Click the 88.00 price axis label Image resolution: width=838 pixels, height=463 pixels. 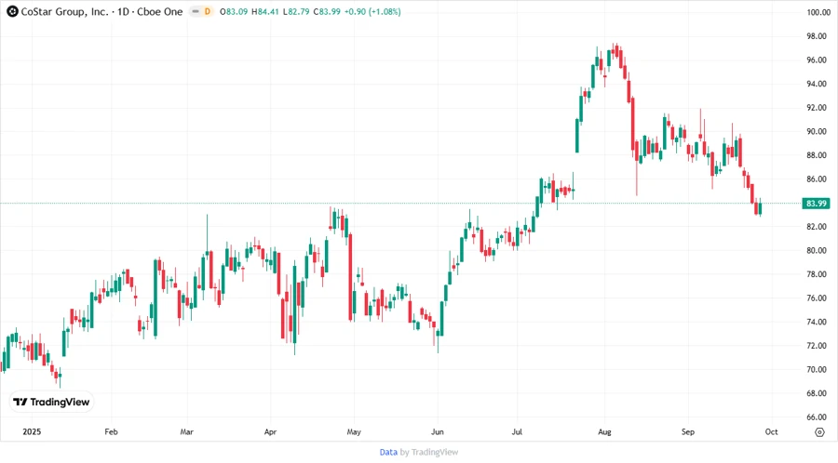point(816,155)
